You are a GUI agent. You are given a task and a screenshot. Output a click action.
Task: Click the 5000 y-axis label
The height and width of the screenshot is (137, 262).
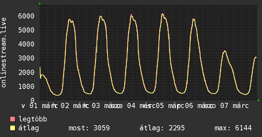point(26,30)
